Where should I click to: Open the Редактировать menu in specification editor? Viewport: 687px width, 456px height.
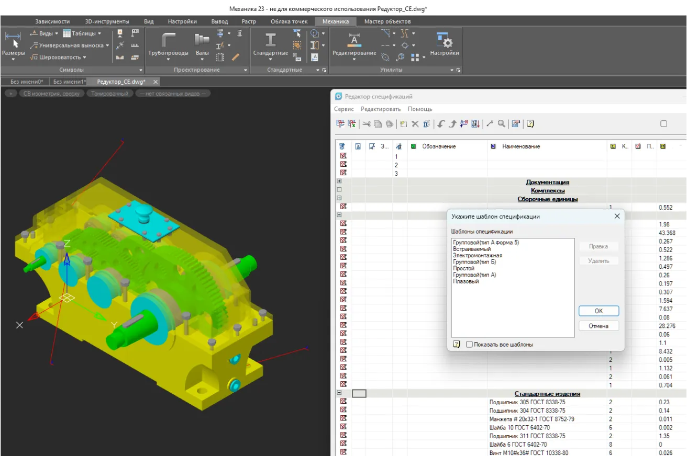click(380, 109)
